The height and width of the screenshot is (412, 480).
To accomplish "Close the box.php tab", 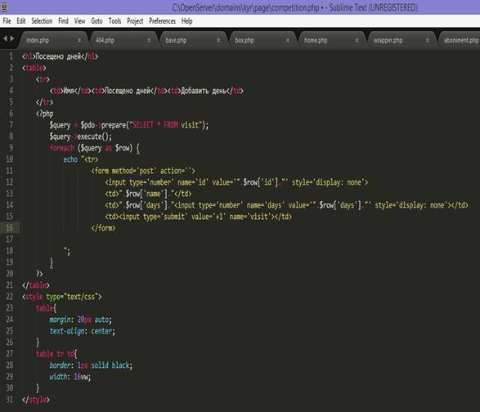I will [288, 40].
